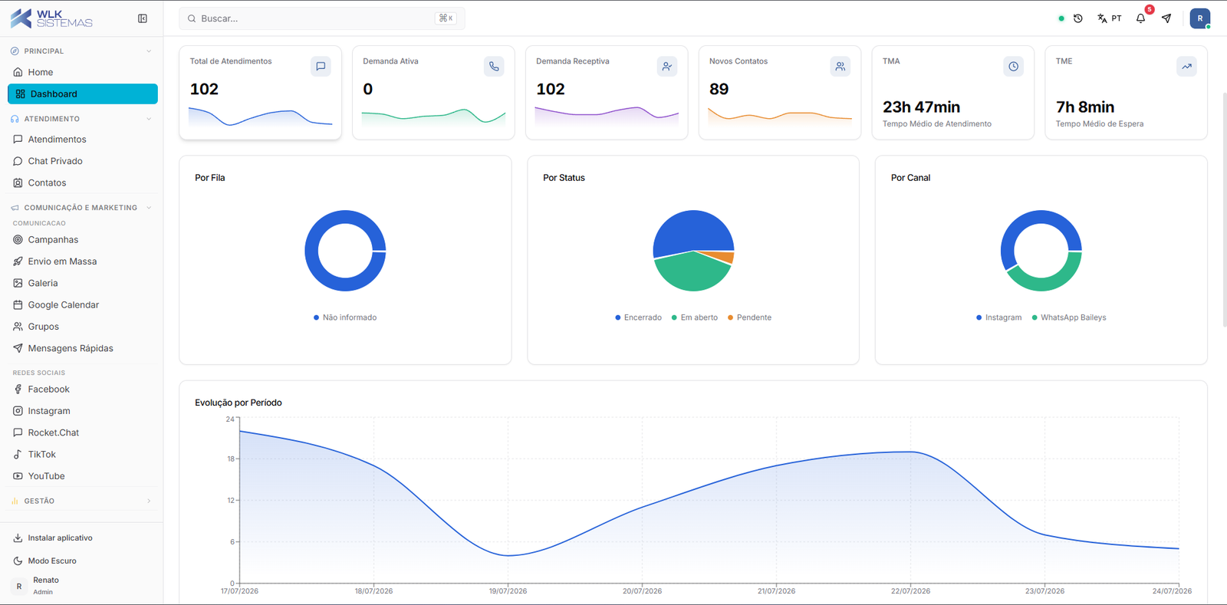Change language using PT translate icon
This screenshot has width=1227, height=605.
click(x=1110, y=18)
